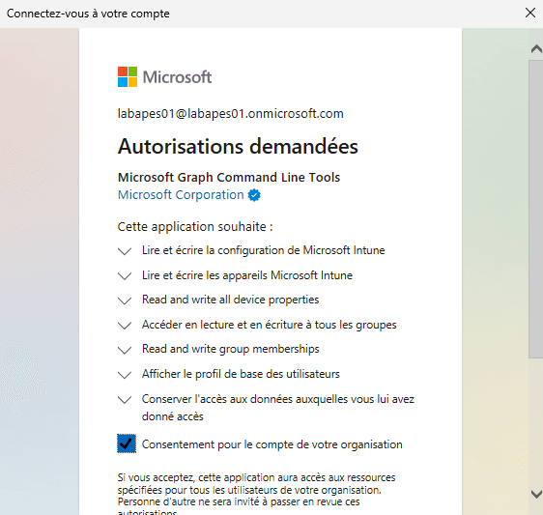The height and width of the screenshot is (515, 543).
Task: Expand the profil de base permission chevron
Action: click(125, 375)
